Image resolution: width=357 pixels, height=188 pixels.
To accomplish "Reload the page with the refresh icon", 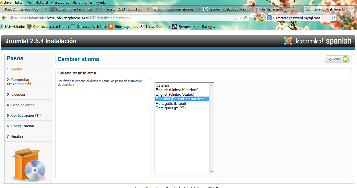I will tap(245, 18).
